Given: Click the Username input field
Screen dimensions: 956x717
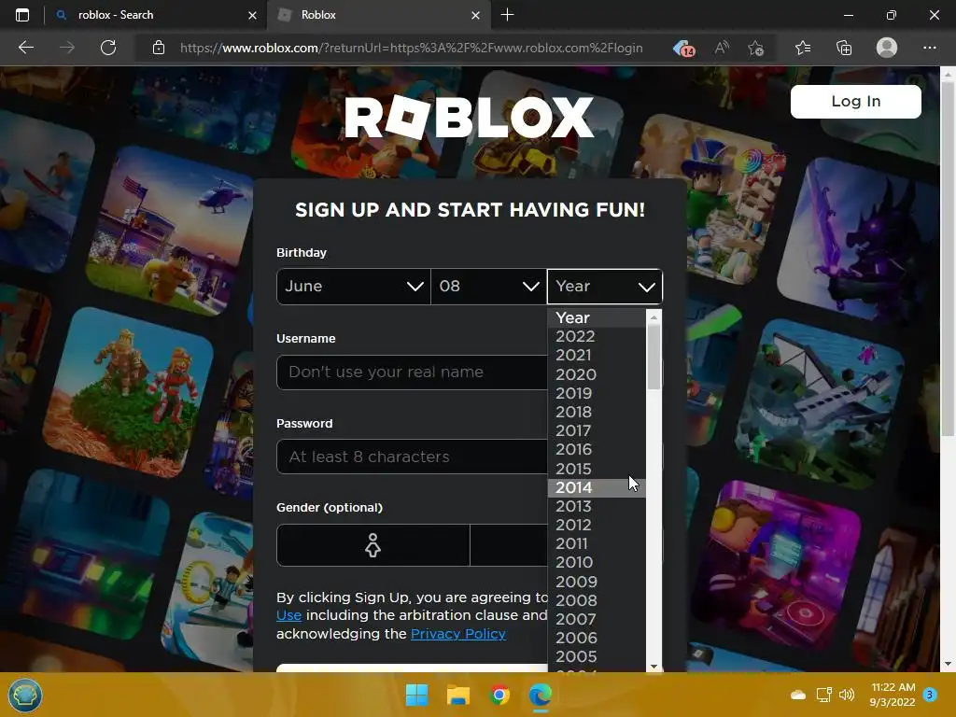Looking at the screenshot, I should click(412, 372).
